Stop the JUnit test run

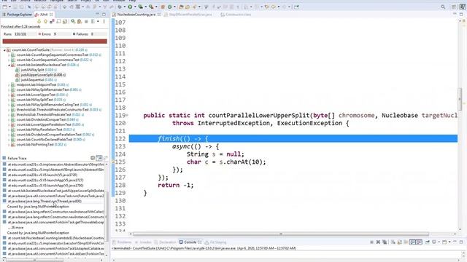pos(86,21)
